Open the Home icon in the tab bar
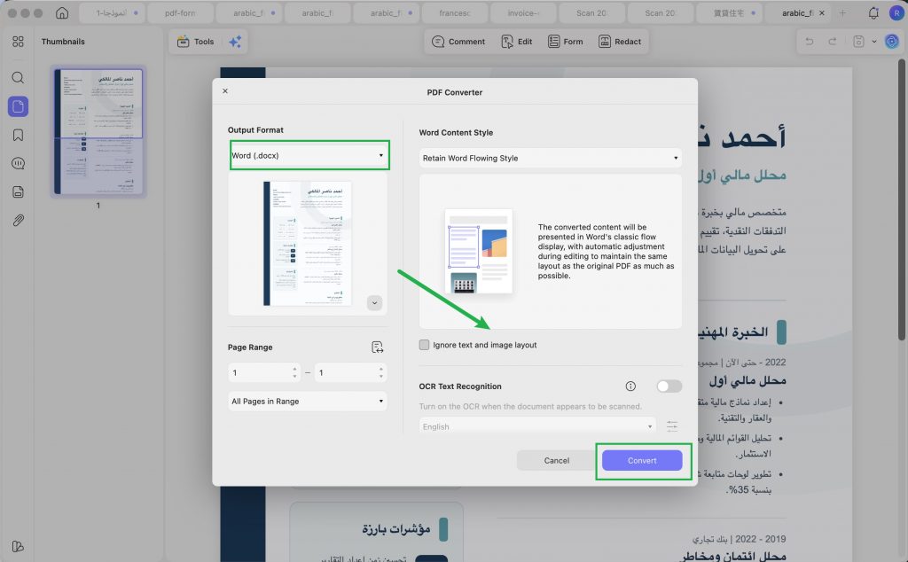908x562 pixels. 62,12
